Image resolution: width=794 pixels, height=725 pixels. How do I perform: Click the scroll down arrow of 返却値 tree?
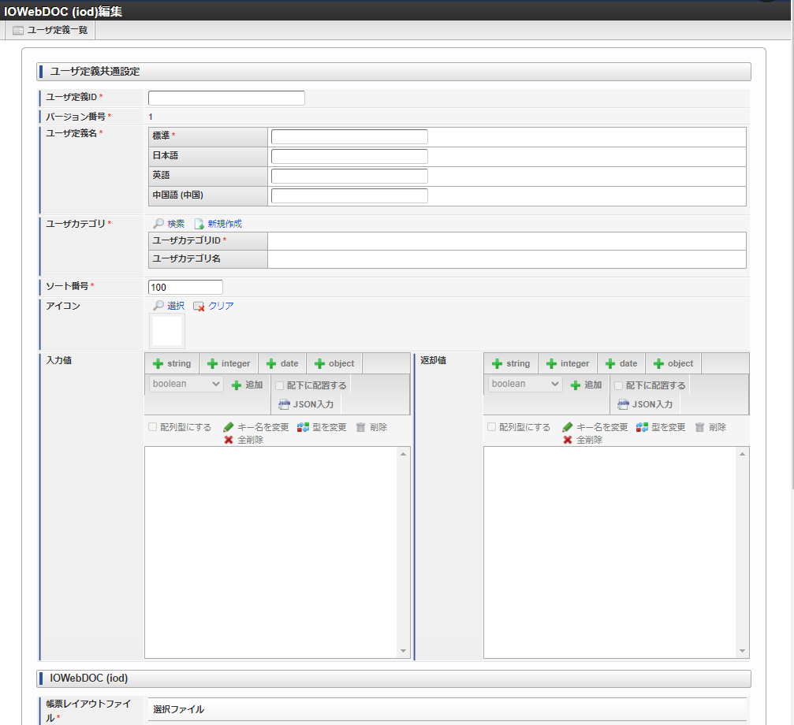[742, 651]
